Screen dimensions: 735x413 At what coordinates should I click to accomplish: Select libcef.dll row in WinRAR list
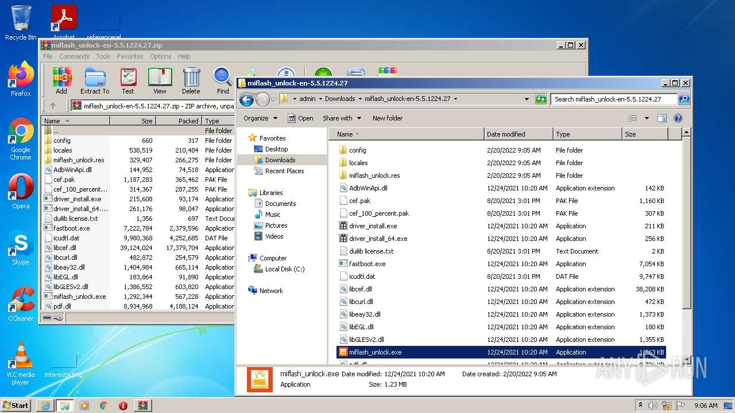coord(138,248)
